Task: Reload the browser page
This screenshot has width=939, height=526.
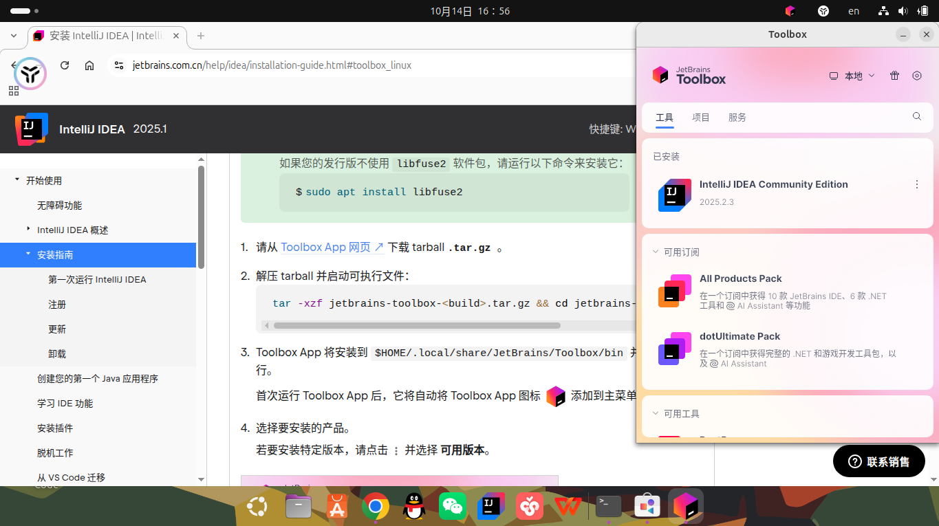Action: click(x=65, y=65)
